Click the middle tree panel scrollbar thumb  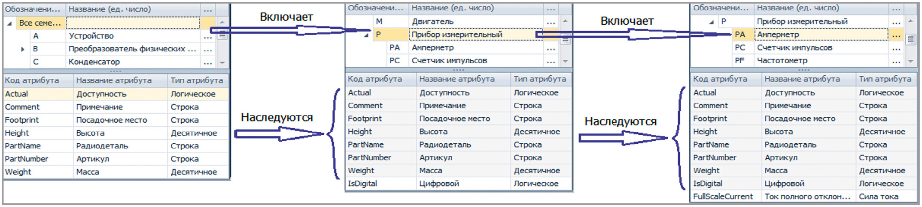pyautogui.click(x=565, y=40)
